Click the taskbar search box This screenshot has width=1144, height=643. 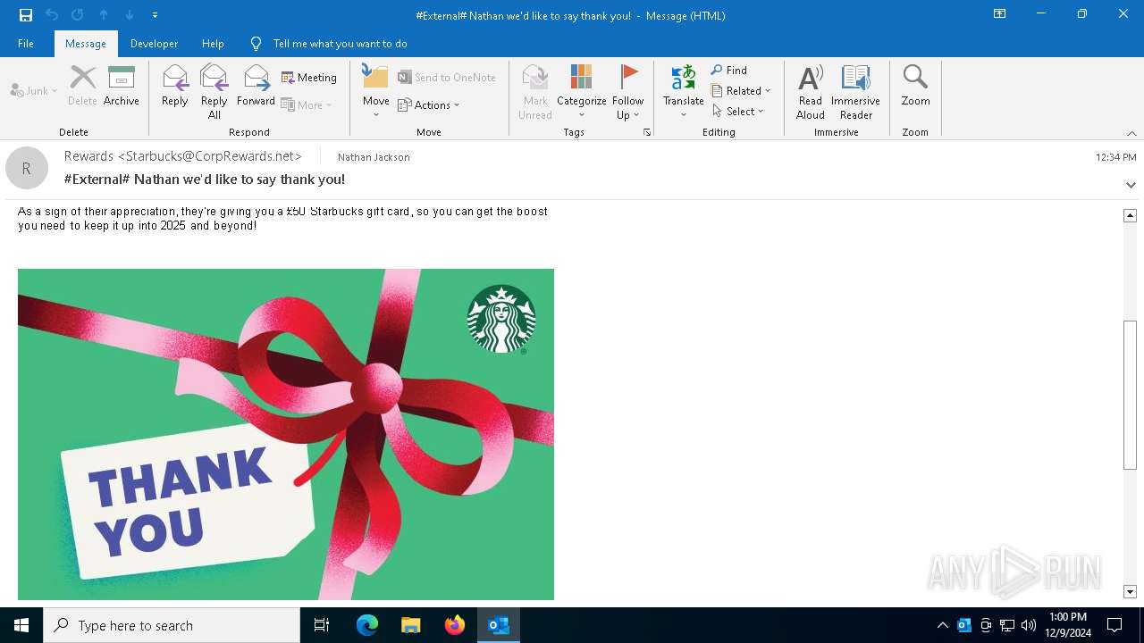point(172,625)
